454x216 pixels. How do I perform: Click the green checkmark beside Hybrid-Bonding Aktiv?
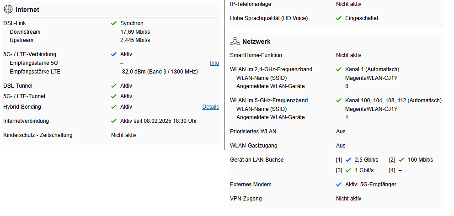click(x=114, y=107)
